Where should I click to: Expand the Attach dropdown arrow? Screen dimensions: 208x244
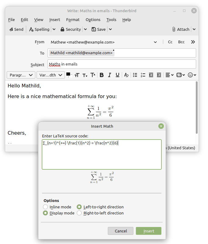pyautogui.click(x=194, y=30)
